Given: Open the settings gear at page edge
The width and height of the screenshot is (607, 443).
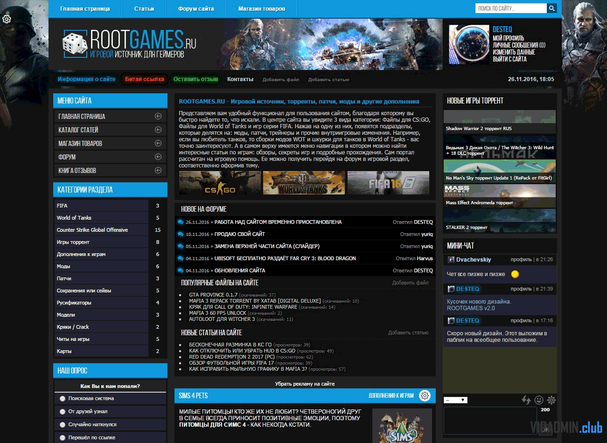Looking at the screenshot, I should pos(7,19).
